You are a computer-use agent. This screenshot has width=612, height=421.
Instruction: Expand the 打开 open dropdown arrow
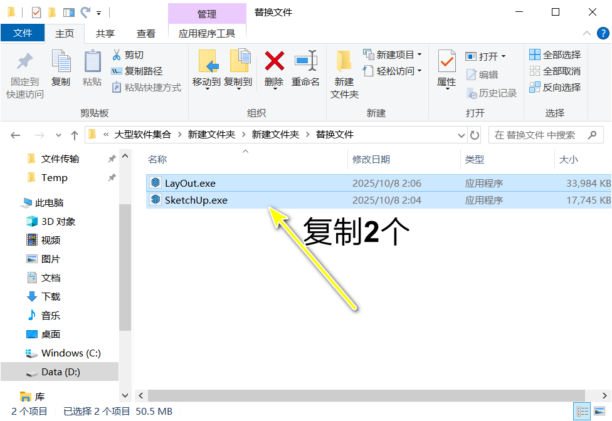(504, 56)
